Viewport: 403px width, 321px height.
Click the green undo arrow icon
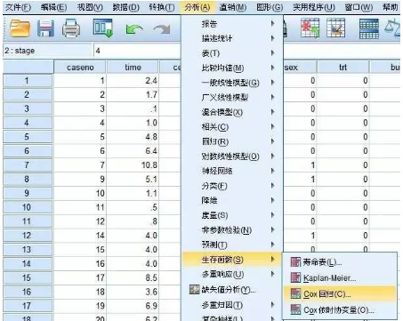tap(134, 29)
